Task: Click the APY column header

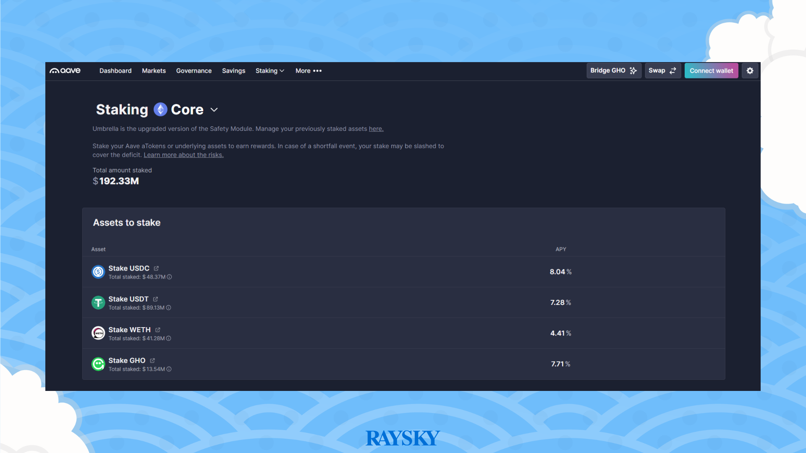Action: point(561,249)
